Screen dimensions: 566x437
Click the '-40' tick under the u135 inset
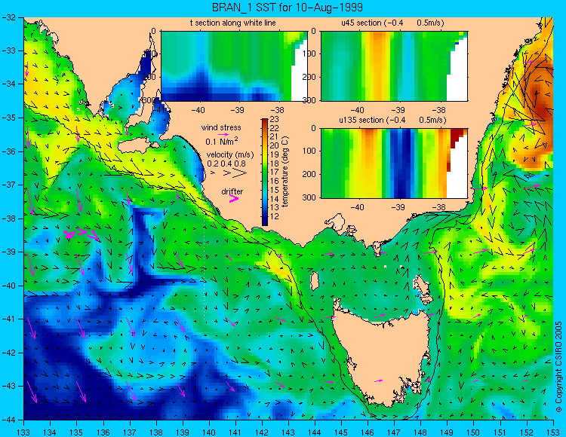click(358, 207)
